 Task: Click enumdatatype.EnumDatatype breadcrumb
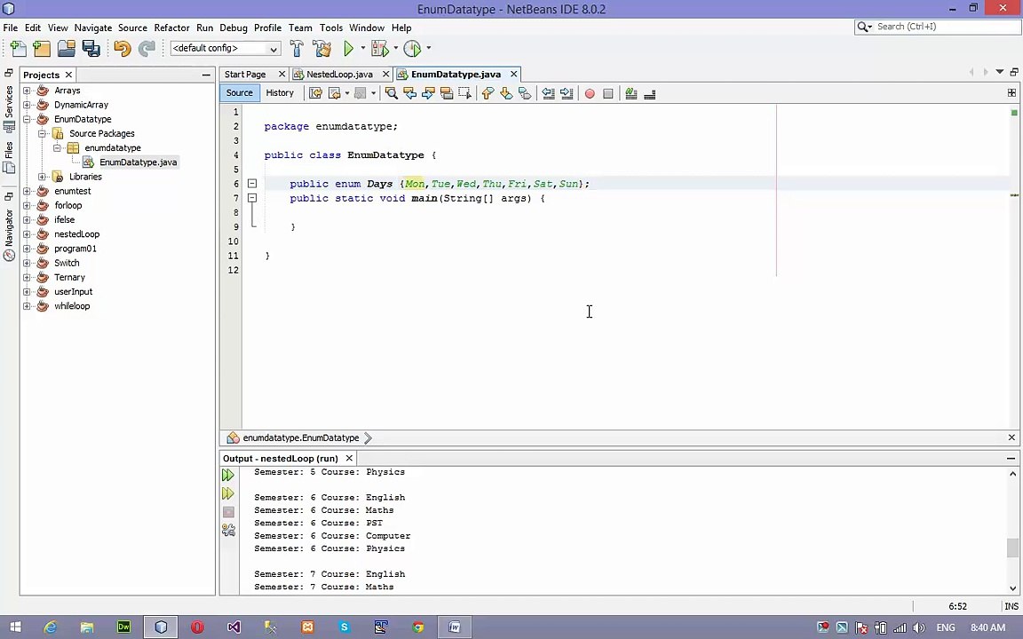pyautogui.click(x=301, y=438)
